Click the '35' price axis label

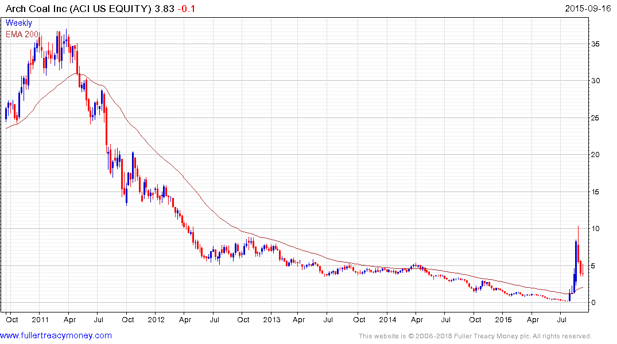coord(595,44)
